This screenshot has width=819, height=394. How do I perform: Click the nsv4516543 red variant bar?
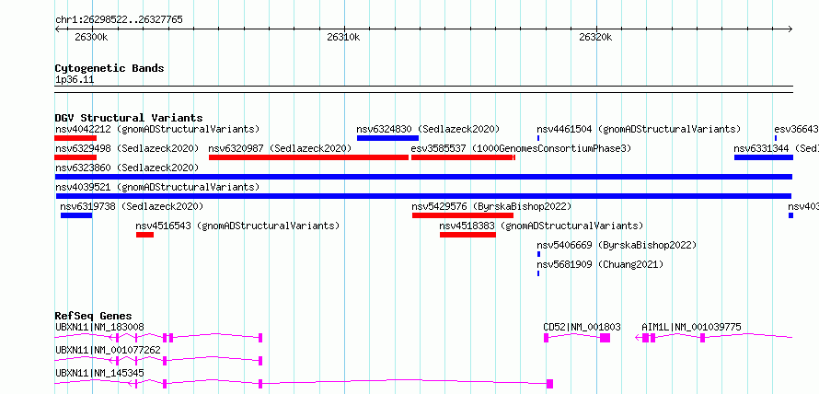click(144, 235)
